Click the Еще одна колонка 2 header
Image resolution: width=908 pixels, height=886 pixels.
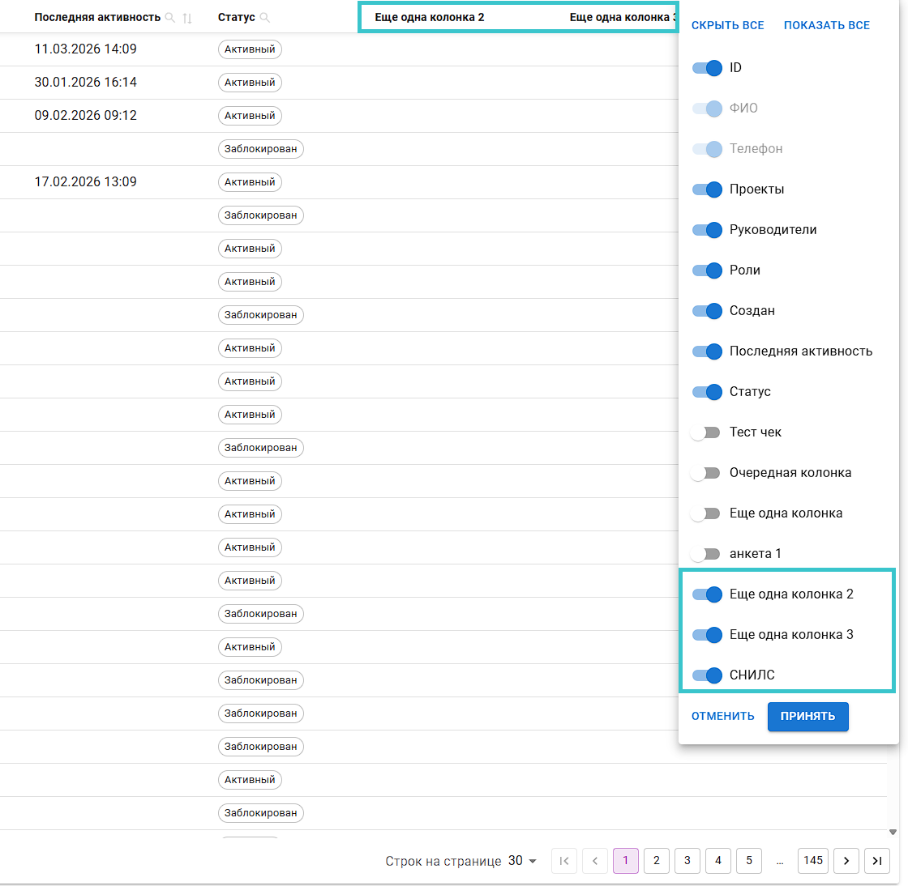point(429,17)
